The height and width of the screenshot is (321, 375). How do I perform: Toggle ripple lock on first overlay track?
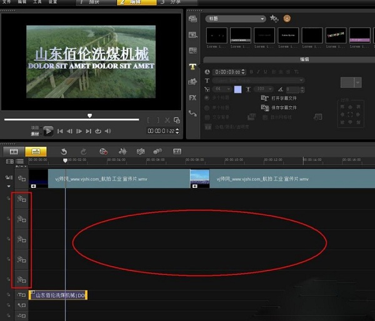[9, 199]
